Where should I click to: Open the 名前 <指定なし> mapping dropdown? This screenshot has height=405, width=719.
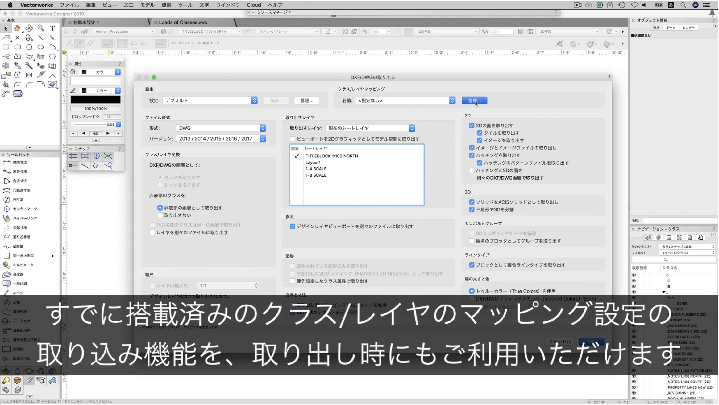(406, 101)
